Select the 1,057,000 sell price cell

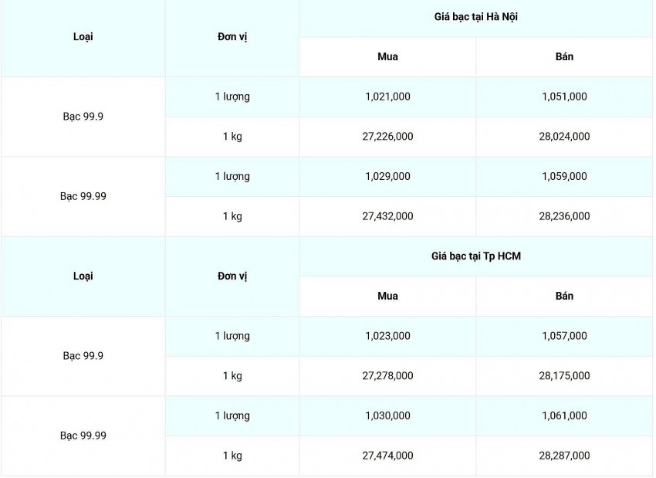click(564, 336)
